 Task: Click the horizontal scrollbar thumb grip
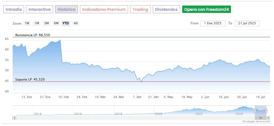(261, 118)
